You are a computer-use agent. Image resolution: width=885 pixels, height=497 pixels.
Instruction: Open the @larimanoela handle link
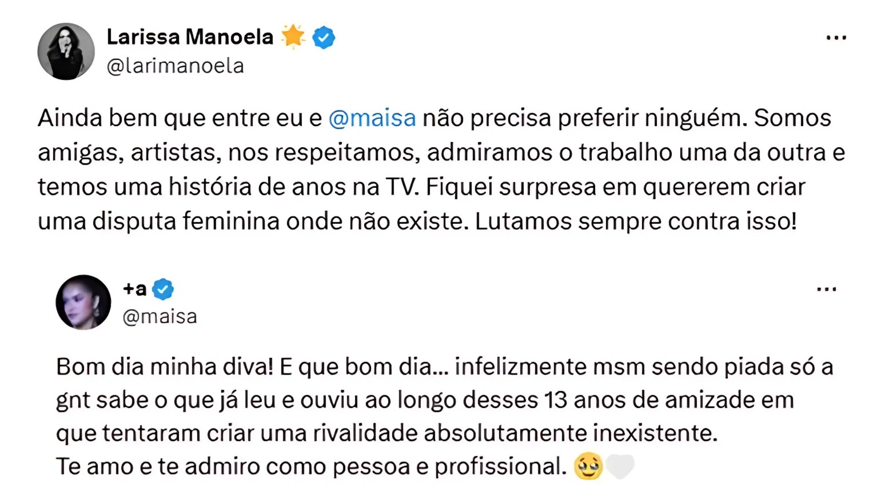click(175, 66)
